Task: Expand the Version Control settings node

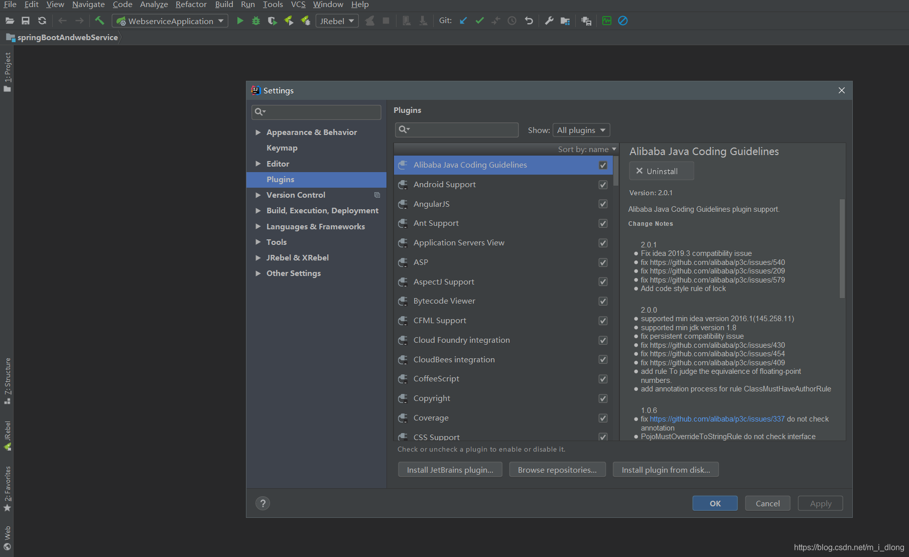Action: tap(258, 195)
